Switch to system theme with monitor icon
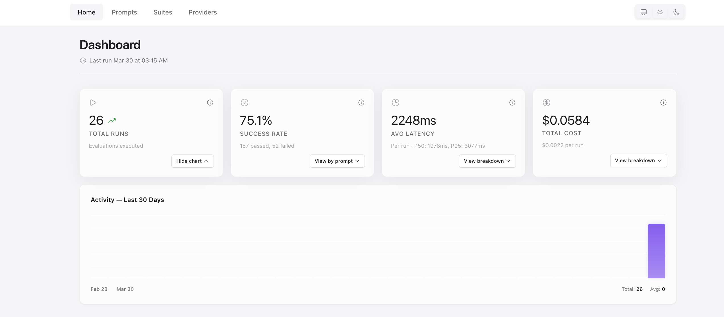Viewport: 724px width, 317px height. point(643,12)
